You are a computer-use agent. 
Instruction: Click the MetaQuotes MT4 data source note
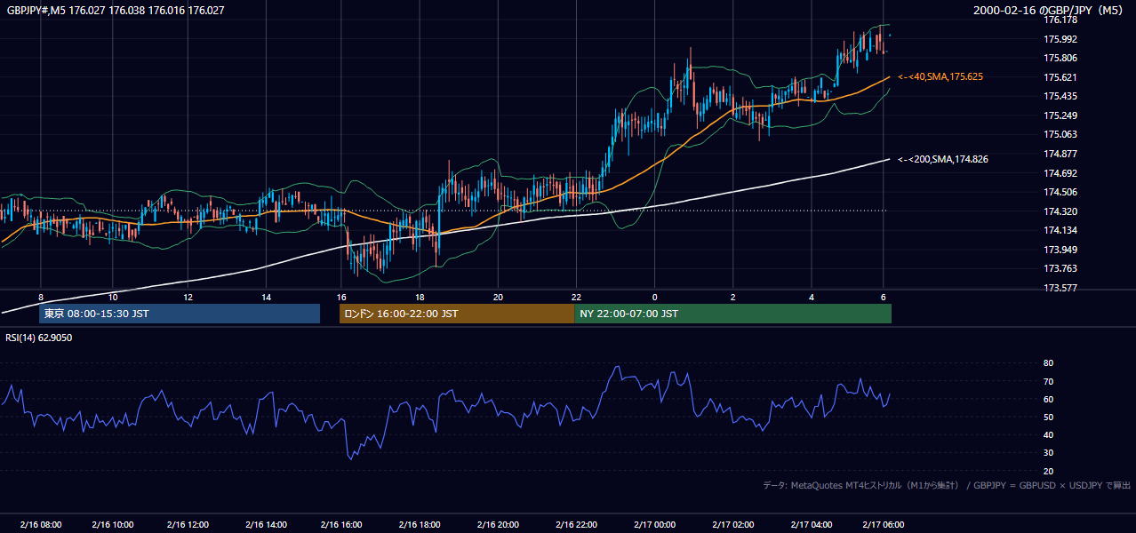(947, 485)
